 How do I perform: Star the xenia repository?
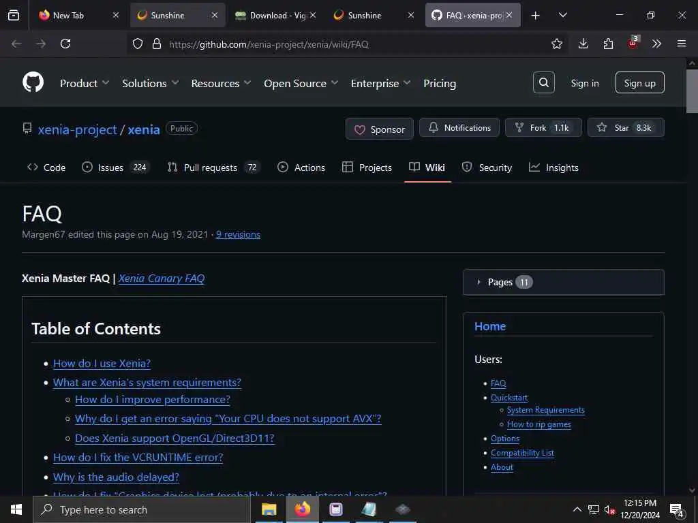click(x=626, y=127)
